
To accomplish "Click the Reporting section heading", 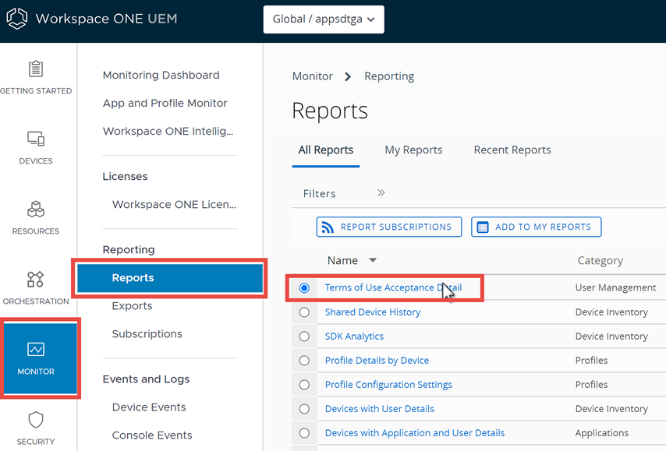I will point(129,250).
